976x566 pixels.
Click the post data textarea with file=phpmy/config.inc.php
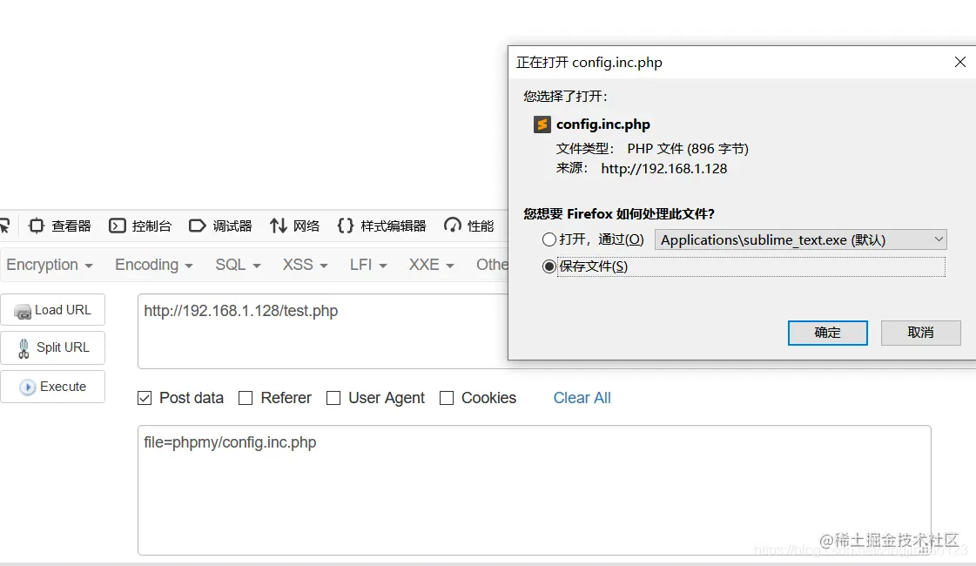pos(534,490)
